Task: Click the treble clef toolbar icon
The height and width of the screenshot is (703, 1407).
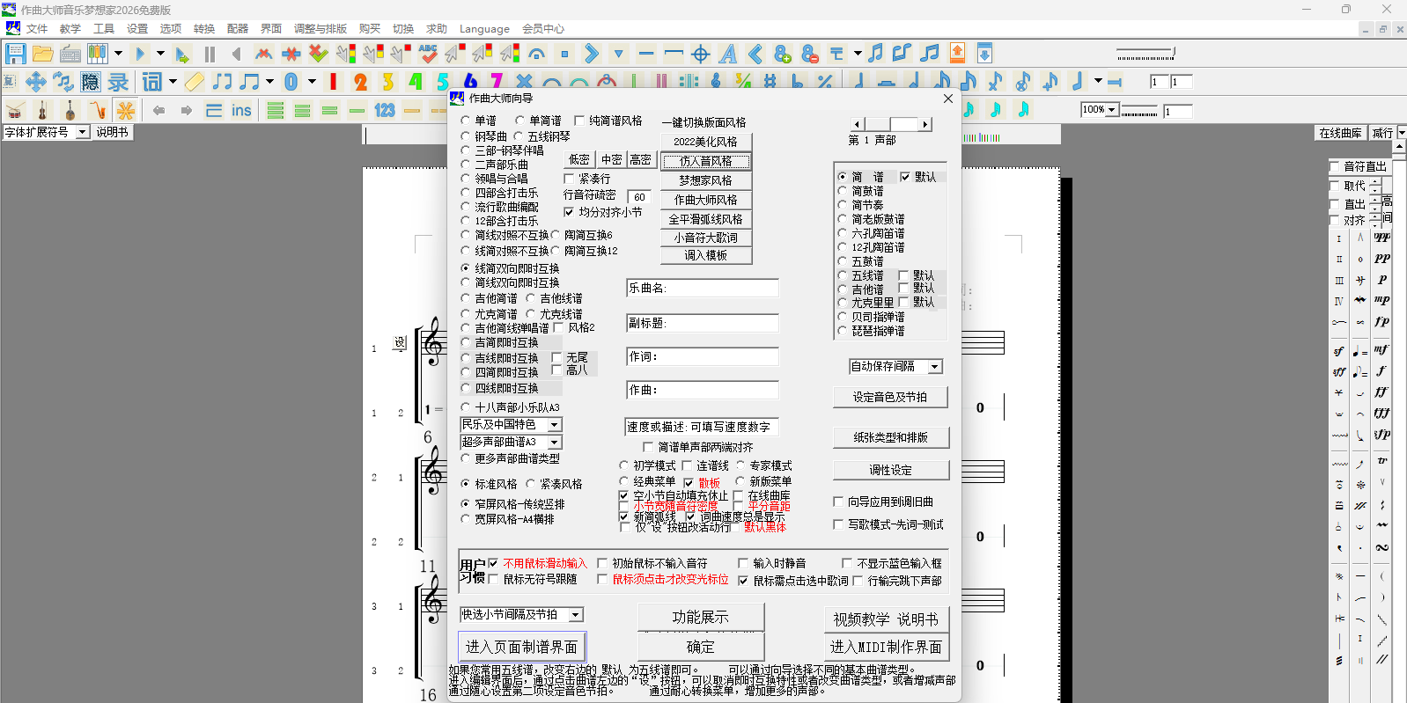Action: (716, 82)
